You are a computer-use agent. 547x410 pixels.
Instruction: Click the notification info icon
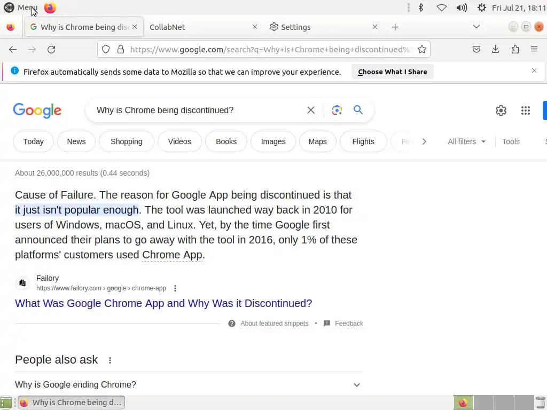coord(14,71)
